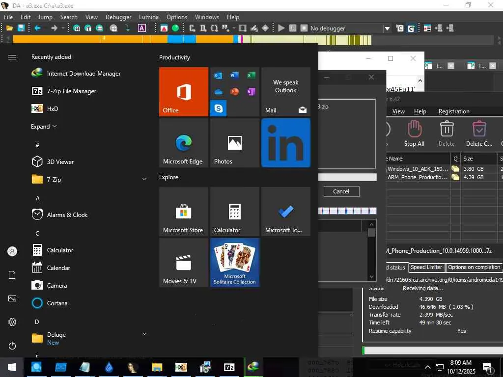Click the purple 'A' text search icon
This screenshot has height=377, width=503.
pos(142,28)
